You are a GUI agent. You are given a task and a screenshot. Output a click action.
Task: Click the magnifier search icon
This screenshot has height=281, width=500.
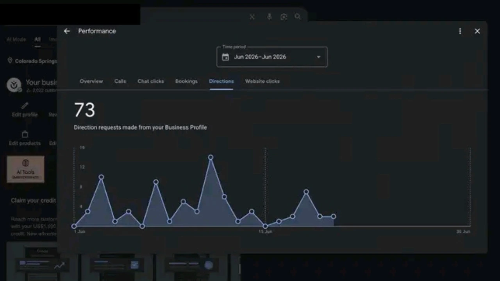298,17
